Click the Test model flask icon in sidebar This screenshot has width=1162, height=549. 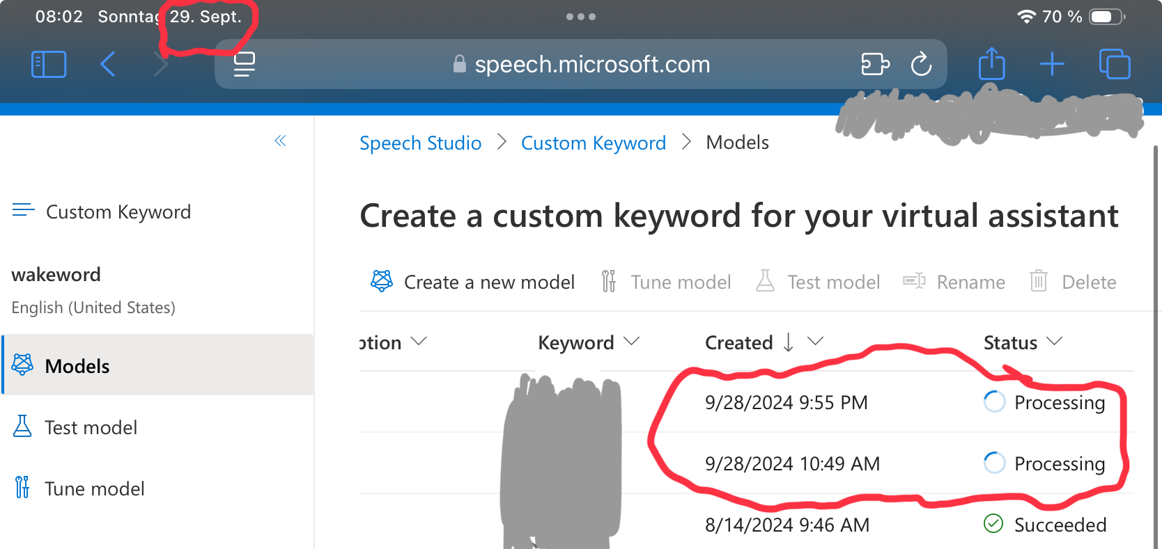pos(22,426)
